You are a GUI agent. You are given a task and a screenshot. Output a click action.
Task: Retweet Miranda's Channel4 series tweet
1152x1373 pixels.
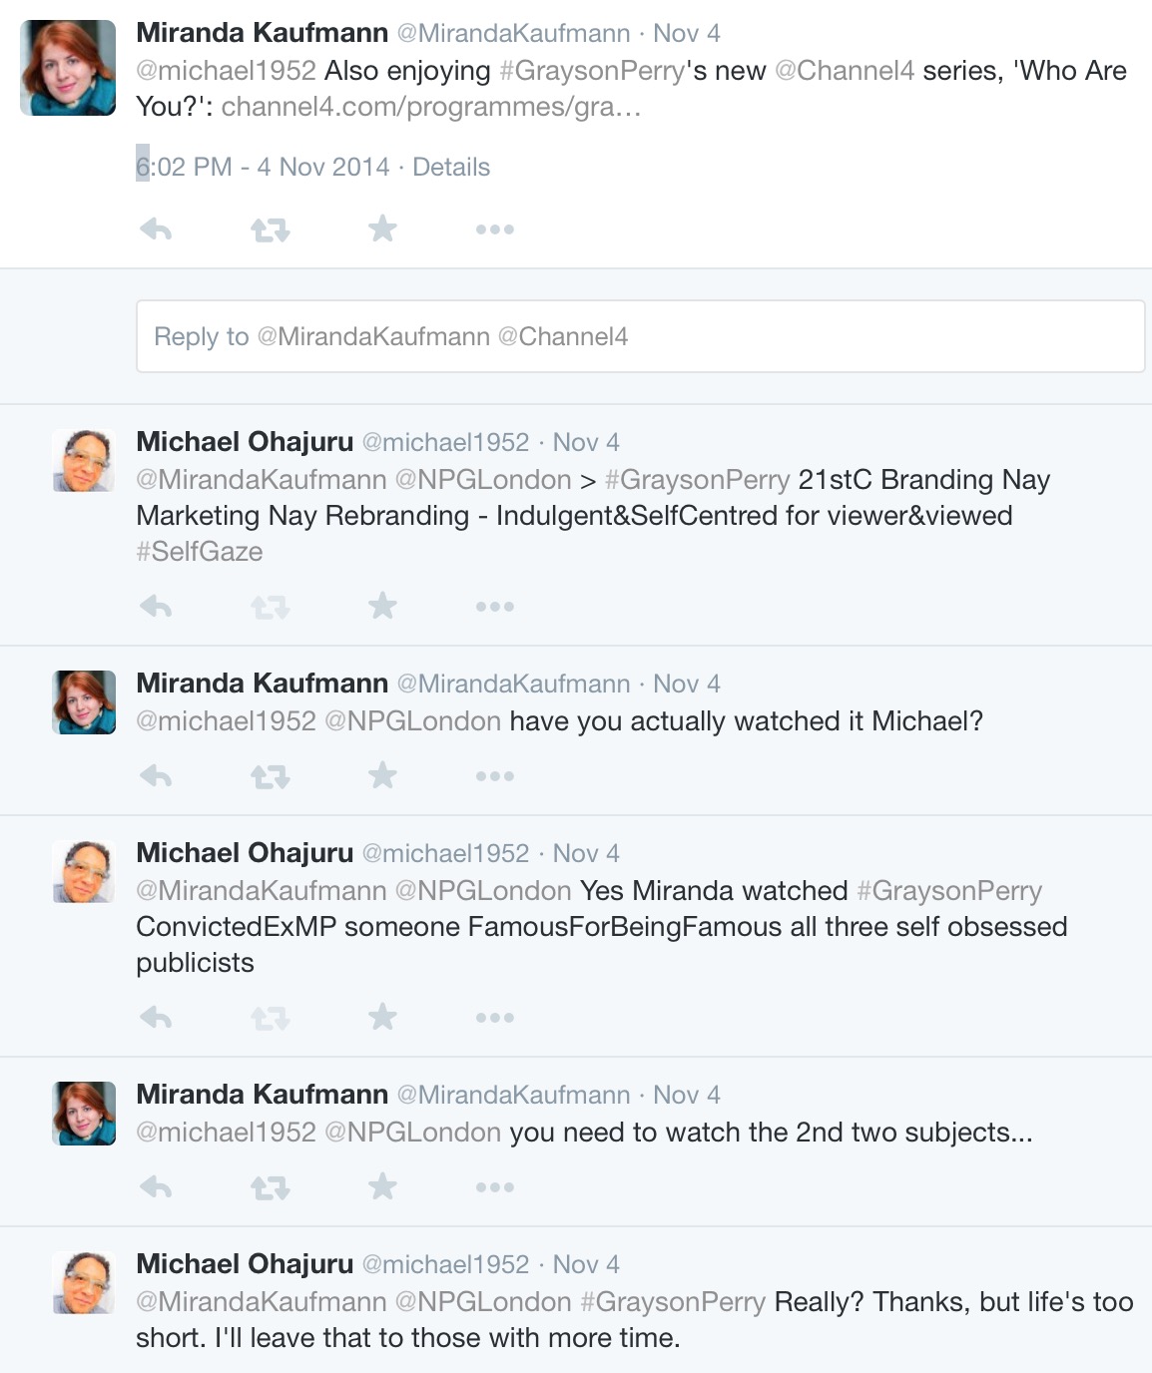270,230
